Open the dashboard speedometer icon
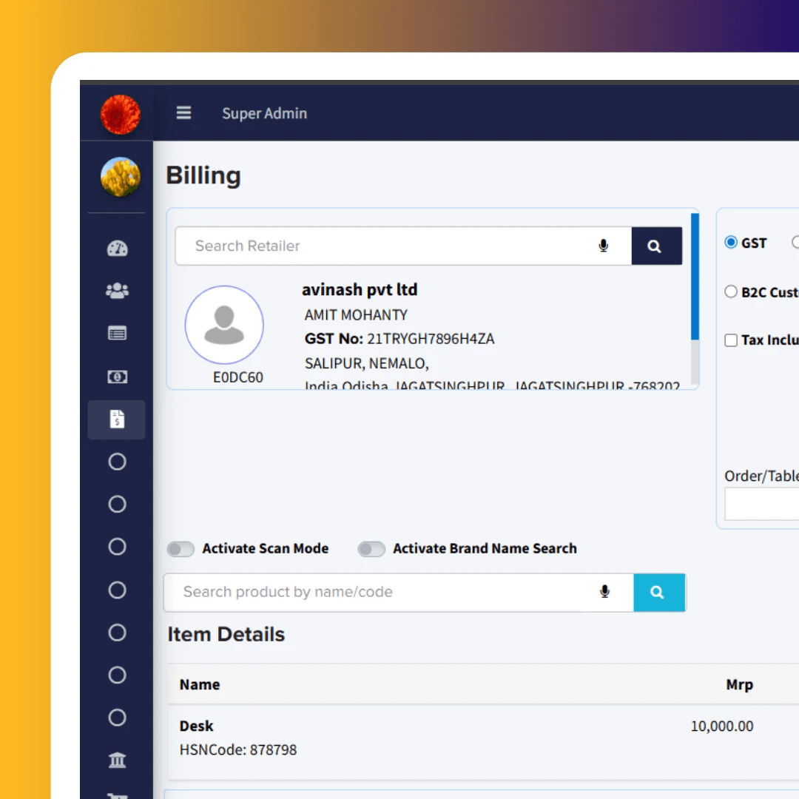Viewport: 799px width, 799px height. (117, 249)
